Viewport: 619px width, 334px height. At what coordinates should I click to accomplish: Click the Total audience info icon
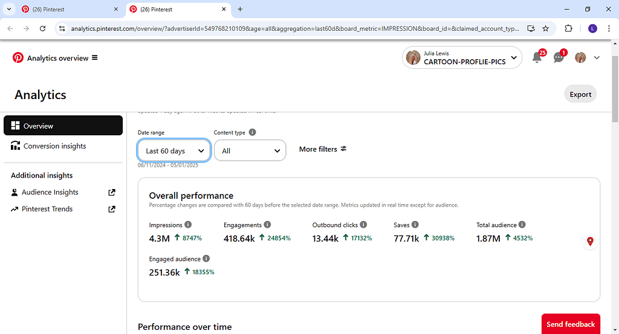click(522, 224)
